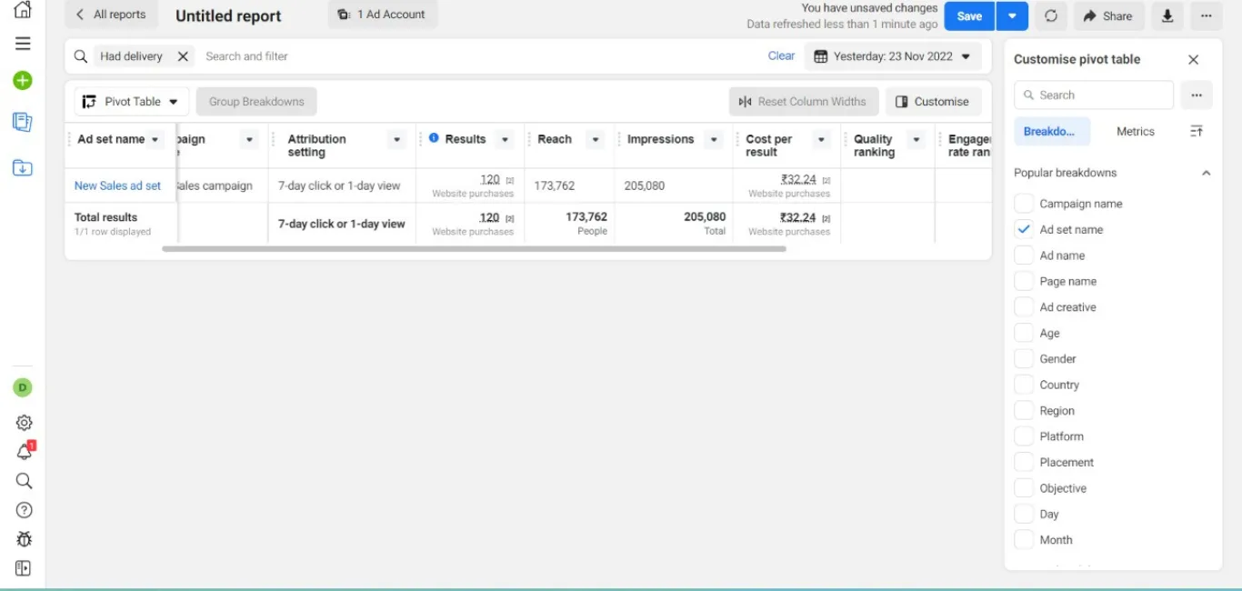
Task: Open the Attribution setting column dropdown
Action: tap(396, 139)
